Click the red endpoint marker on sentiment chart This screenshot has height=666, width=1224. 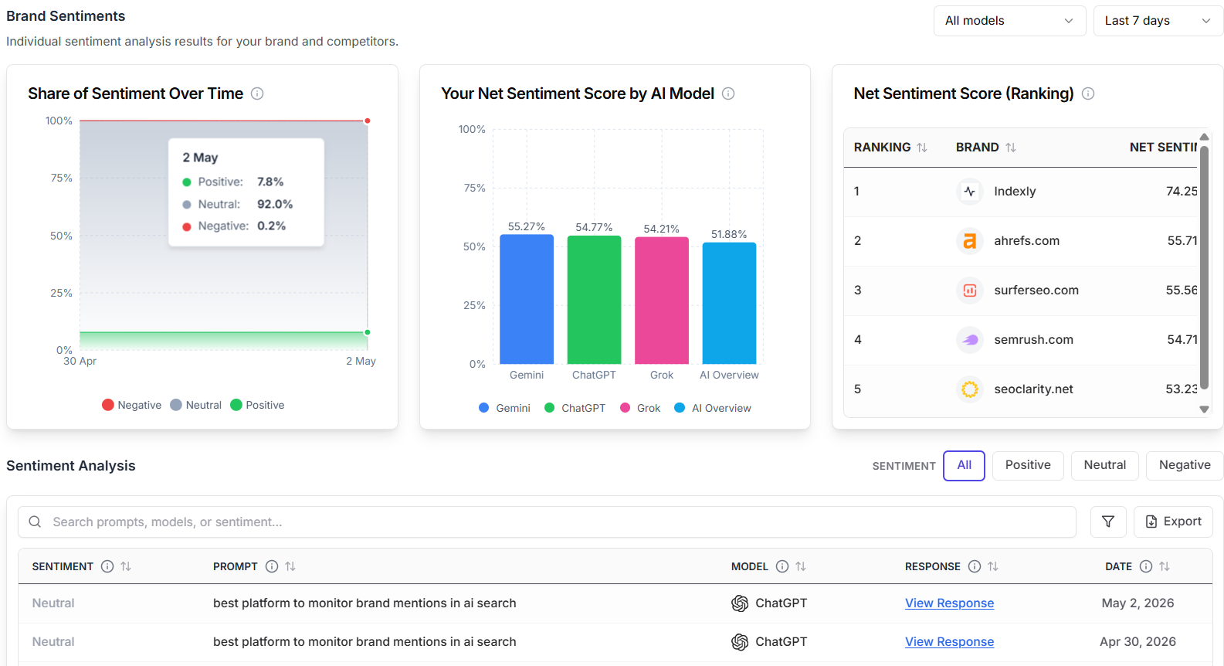click(x=368, y=121)
